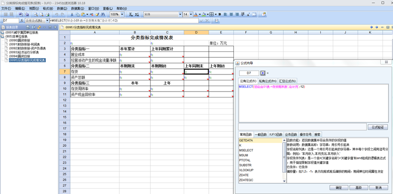
Task: Click the borders grid icon
Action: point(212,15)
